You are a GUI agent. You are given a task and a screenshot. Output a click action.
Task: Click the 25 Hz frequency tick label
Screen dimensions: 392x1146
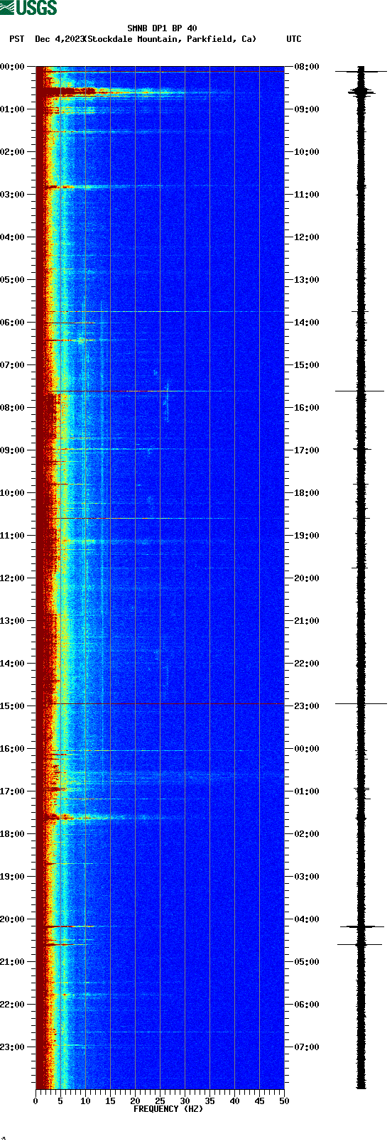pyautogui.click(x=160, y=1101)
